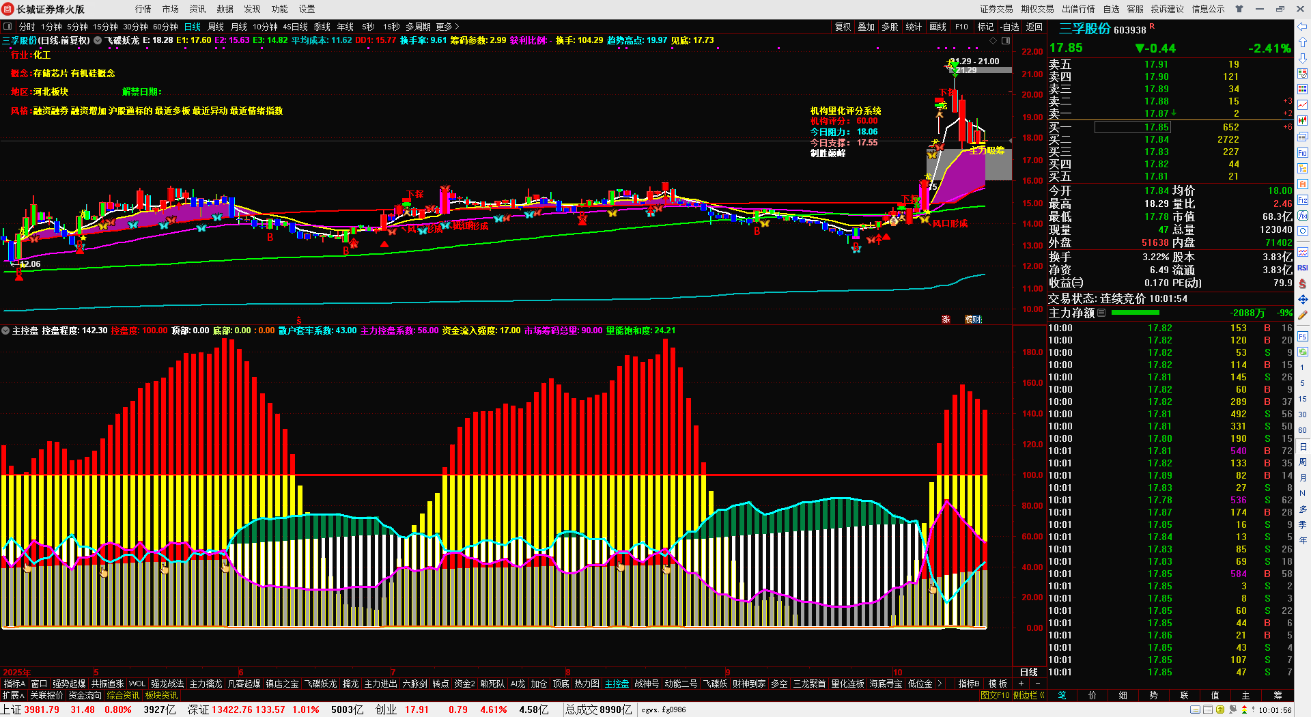This screenshot has width=1311, height=717.
Task: Expand more indicator tabs with arrow
Action: click(940, 684)
